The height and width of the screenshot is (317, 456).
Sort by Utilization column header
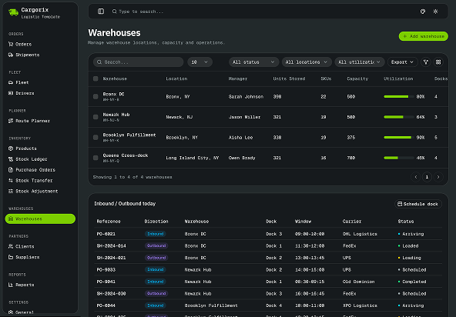pos(398,78)
